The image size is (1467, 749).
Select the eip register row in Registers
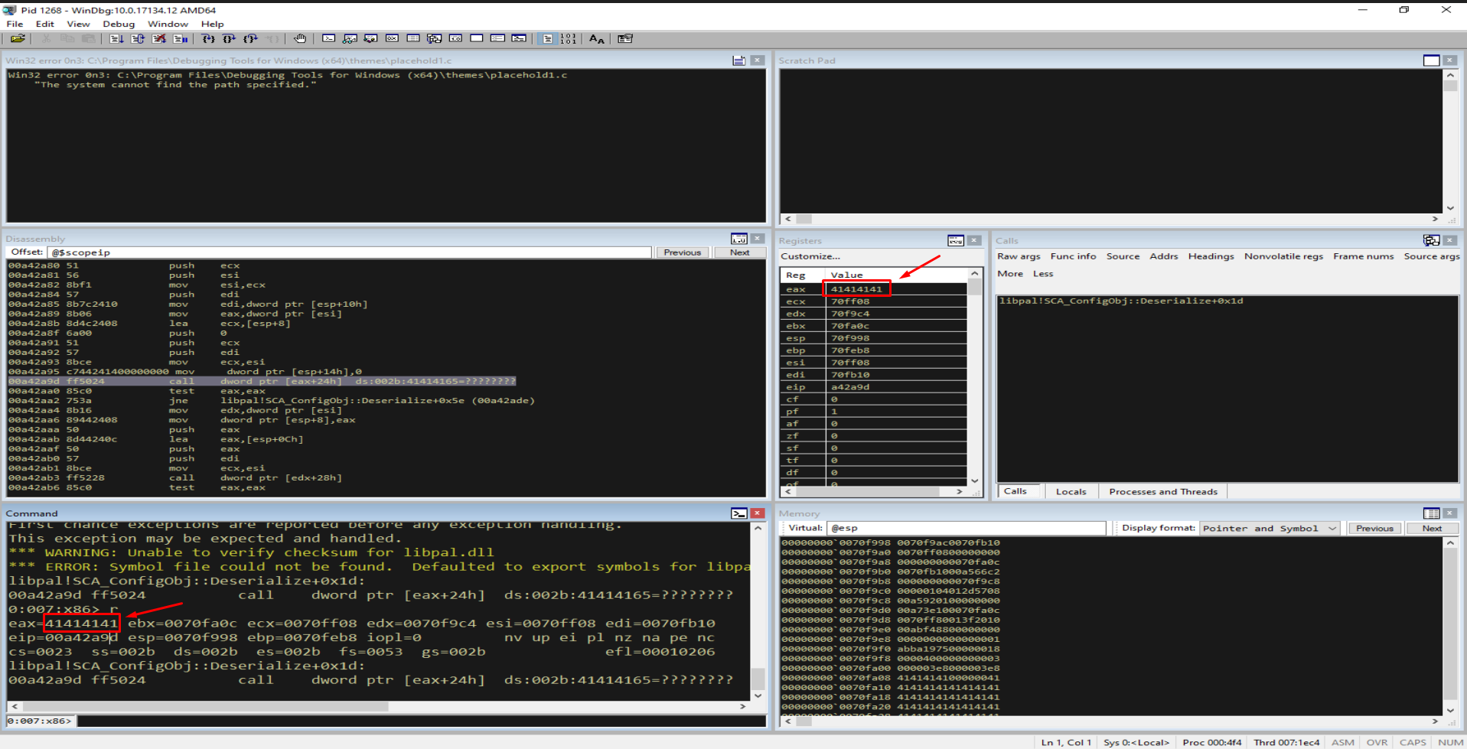873,387
